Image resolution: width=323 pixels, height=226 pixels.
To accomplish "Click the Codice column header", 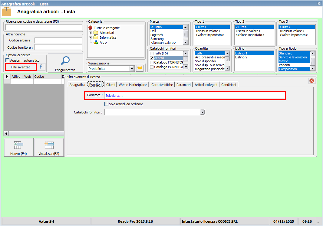I will coord(48,77).
